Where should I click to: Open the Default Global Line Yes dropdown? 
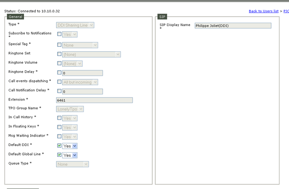pyautogui.click(x=70, y=155)
